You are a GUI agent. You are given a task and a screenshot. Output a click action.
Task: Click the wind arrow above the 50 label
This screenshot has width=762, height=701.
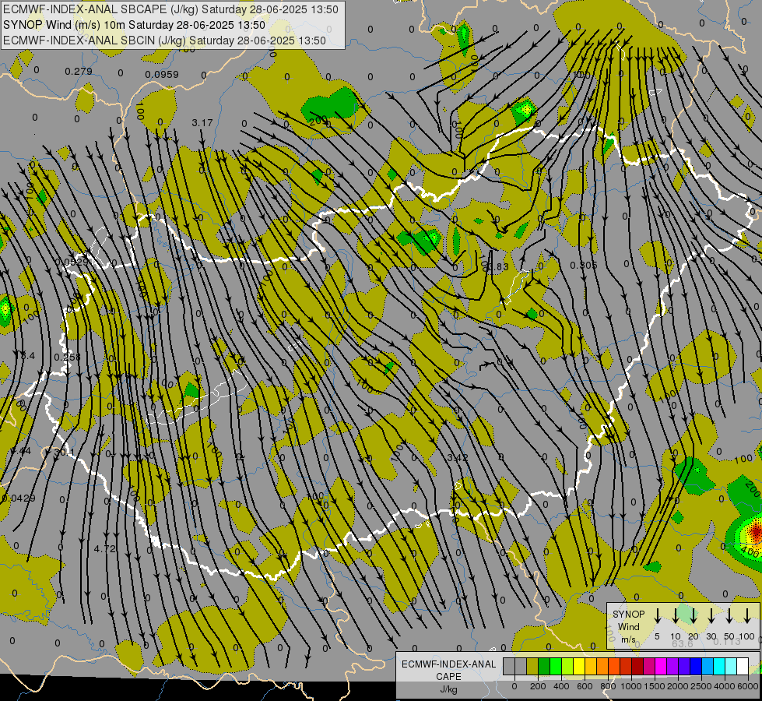729,615
